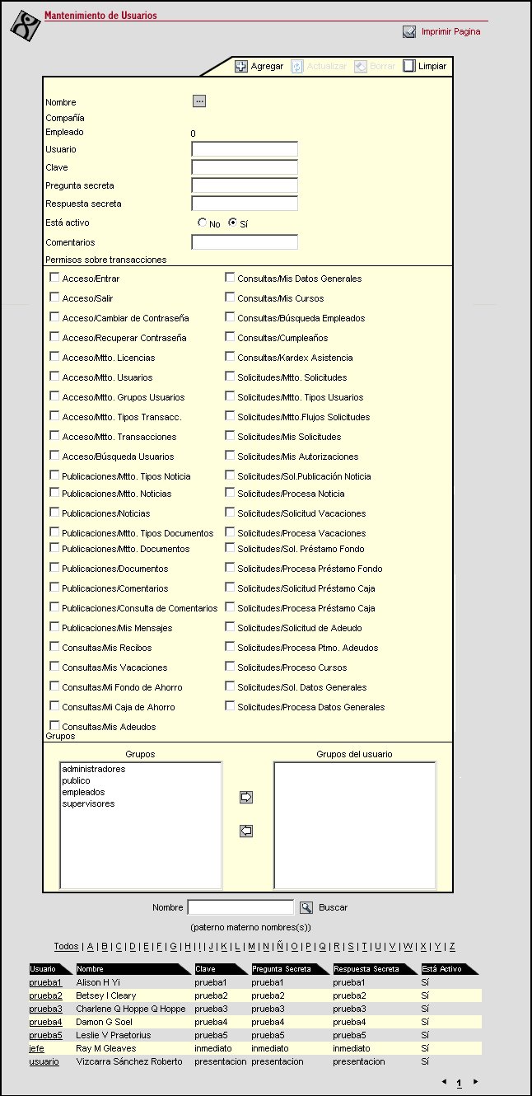Viewport: 532px width, 1096px height.
Task: Select administradores in Grupos list
Action: point(94,770)
